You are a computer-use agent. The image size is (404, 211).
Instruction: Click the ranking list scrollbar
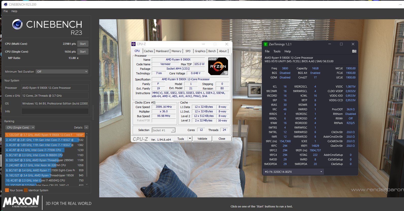(87, 156)
